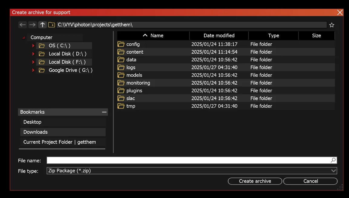This screenshot has width=349, height=198.
Task: Open the File type dropdown
Action: (x=333, y=171)
